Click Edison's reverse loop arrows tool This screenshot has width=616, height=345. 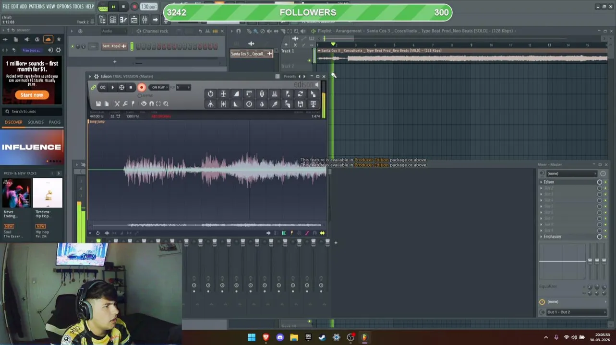(x=300, y=94)
